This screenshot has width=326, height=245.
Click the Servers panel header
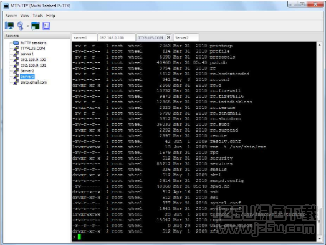click(x=37, y=36)
